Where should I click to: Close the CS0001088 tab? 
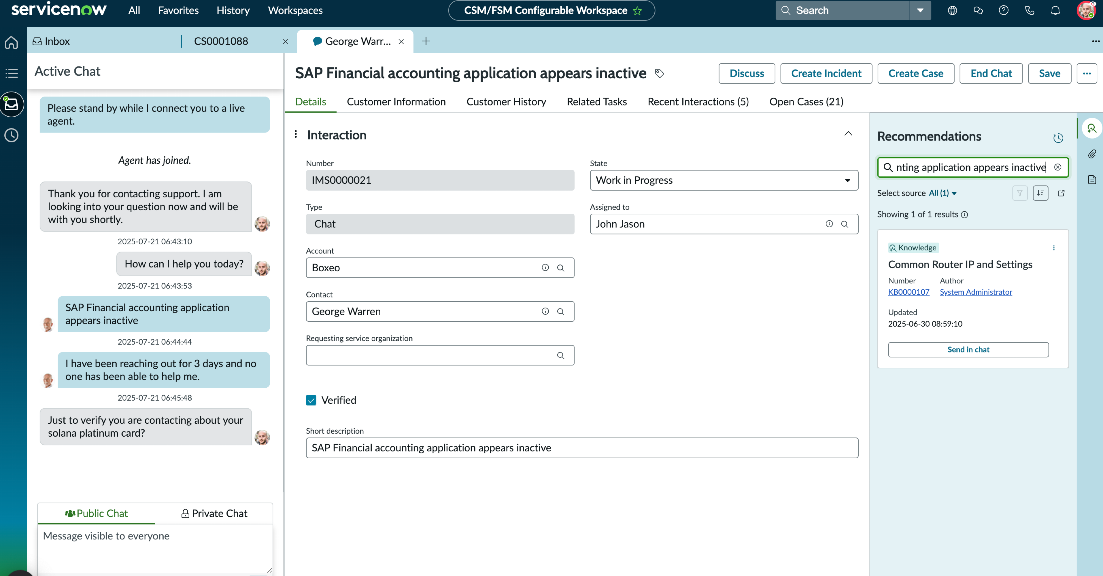[x=286, y=41]
